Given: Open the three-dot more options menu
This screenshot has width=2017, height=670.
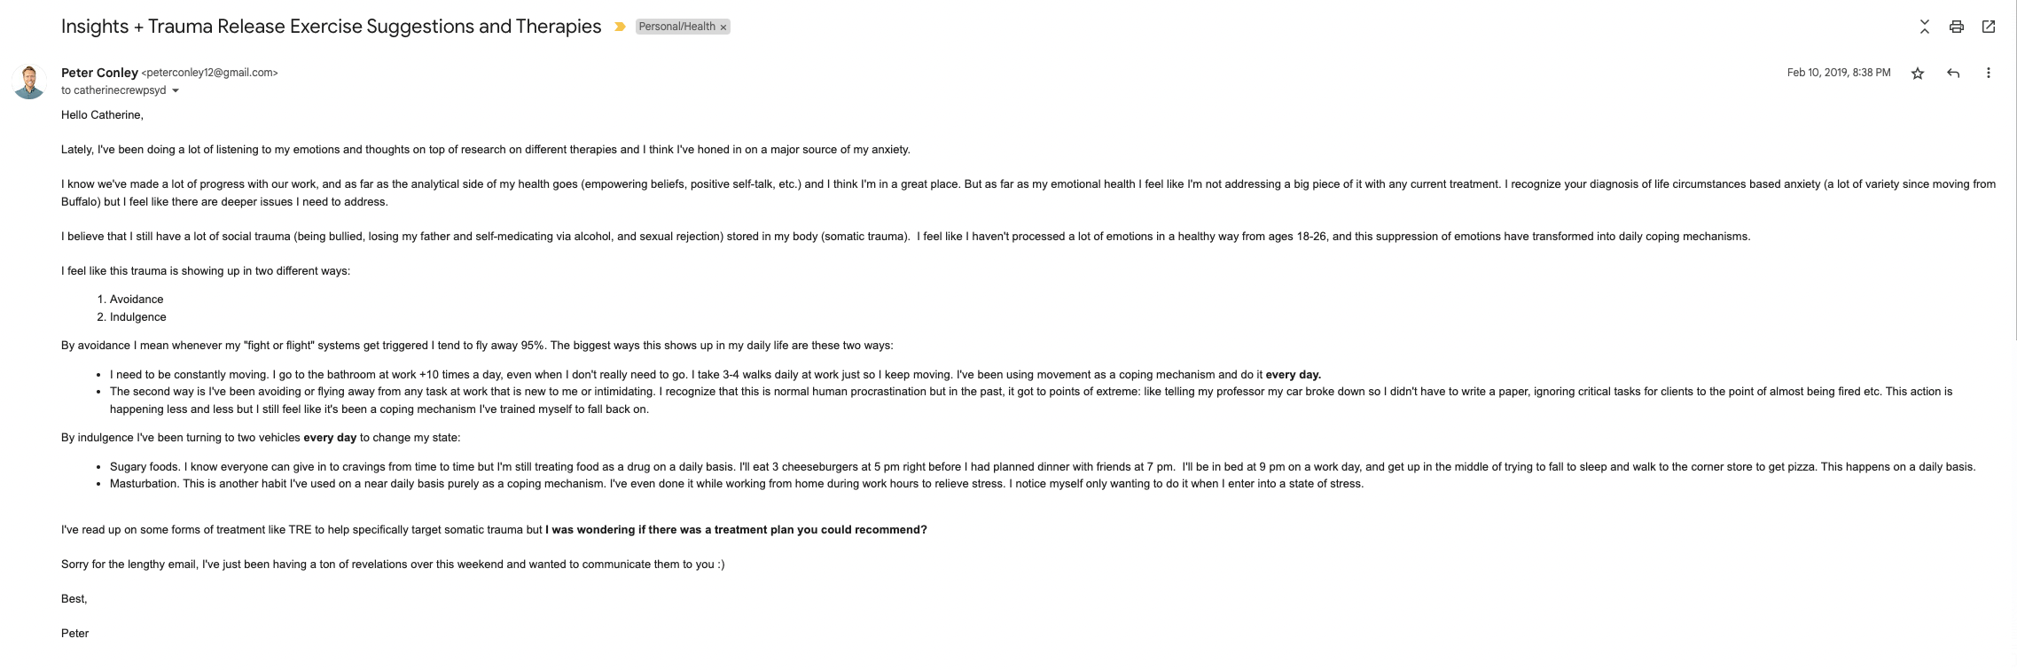Looking at the screenshot, I should tap(1989, 73).
